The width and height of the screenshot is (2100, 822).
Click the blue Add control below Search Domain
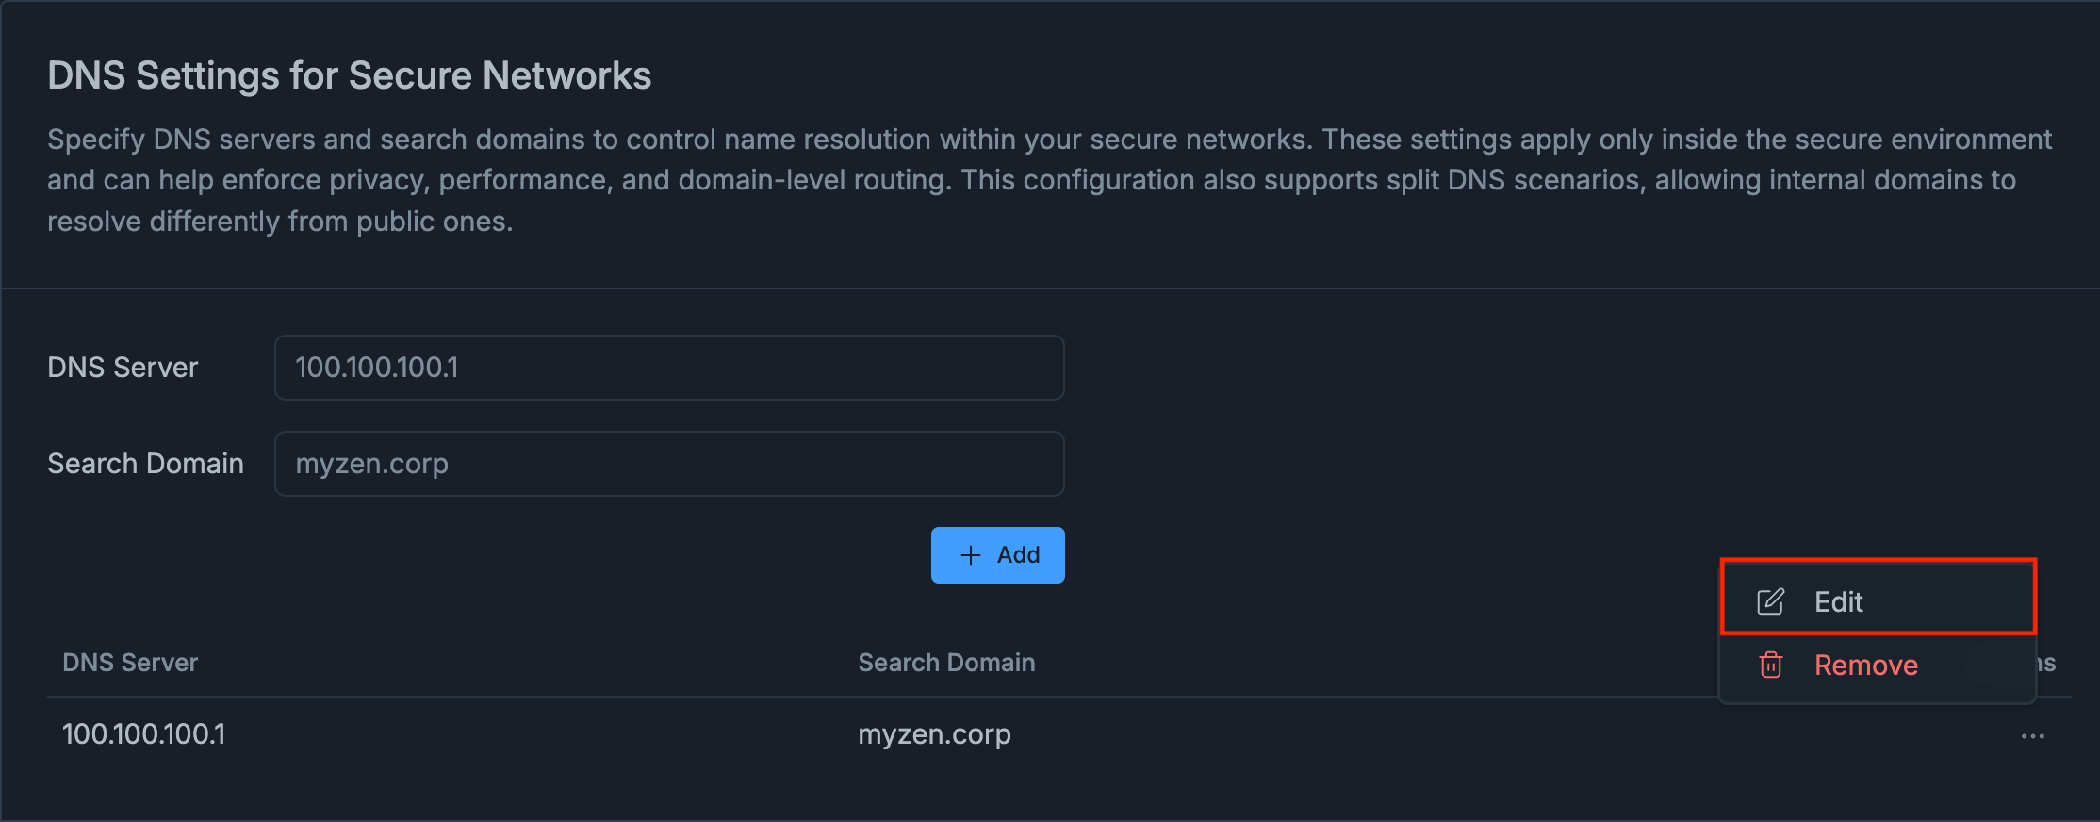click(997, 554)
